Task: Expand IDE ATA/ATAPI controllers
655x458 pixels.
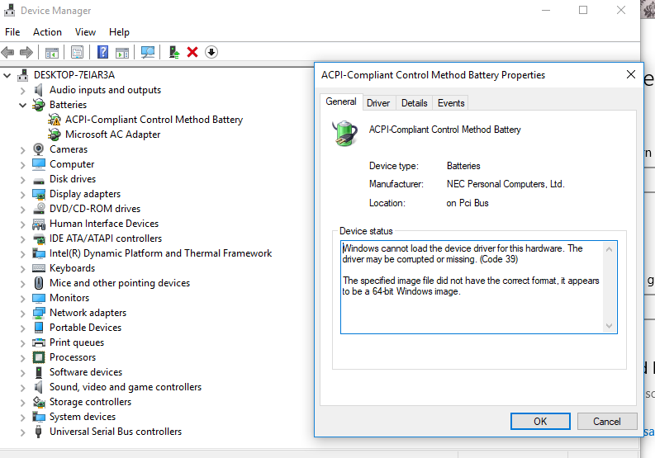Action: 22,238
